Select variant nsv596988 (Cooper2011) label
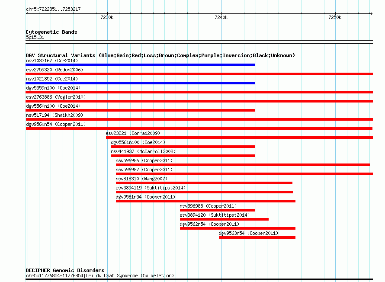 (x=208, y=206)
